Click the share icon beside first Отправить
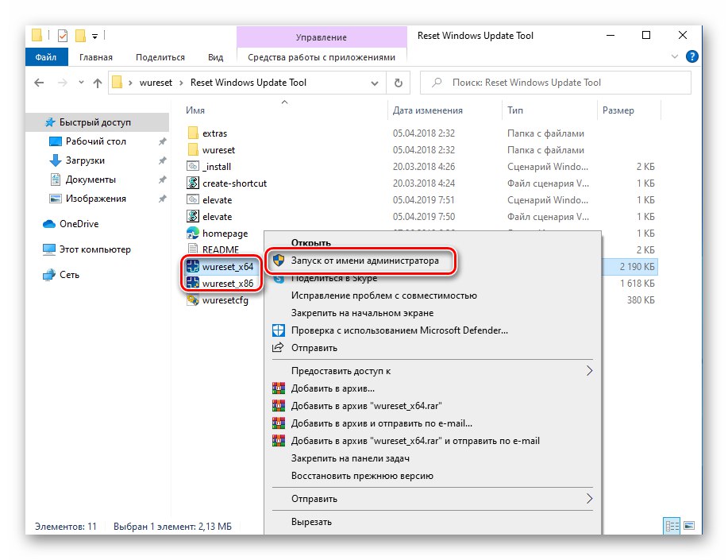The image size is (728, 560). pos(278,348)
